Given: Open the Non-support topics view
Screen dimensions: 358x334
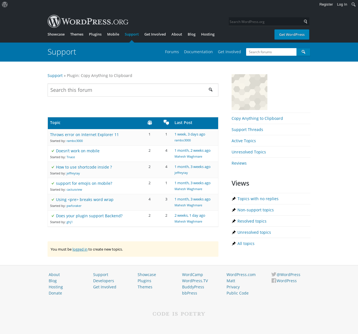Looking at the screenshot, I should [256, 210].
